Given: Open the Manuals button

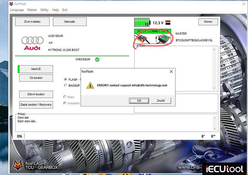Looking at the screenshot, I should (x=69, y=22).
